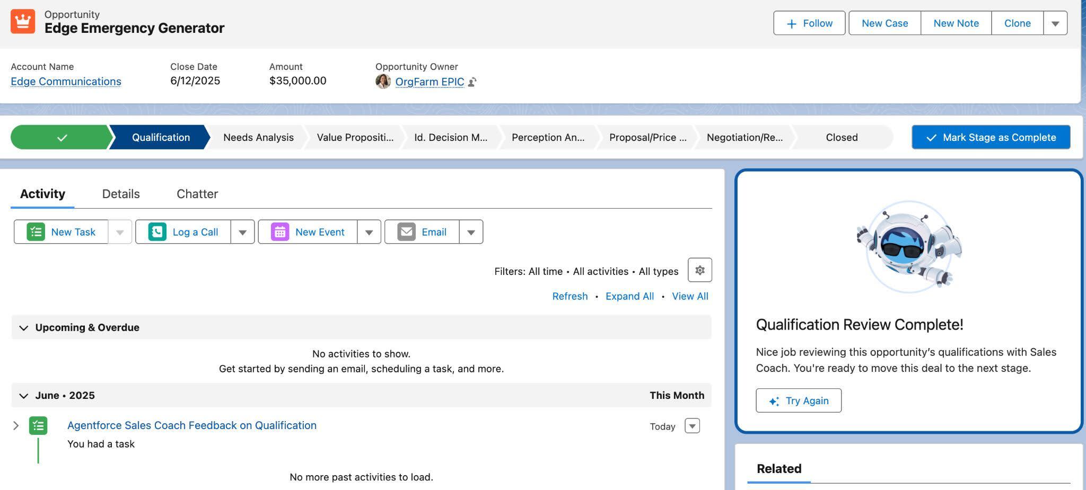Image resolution: width=1086 pixels, height=490 pixels.
Task: Select the Closed stage
Action: click(842, 137)
